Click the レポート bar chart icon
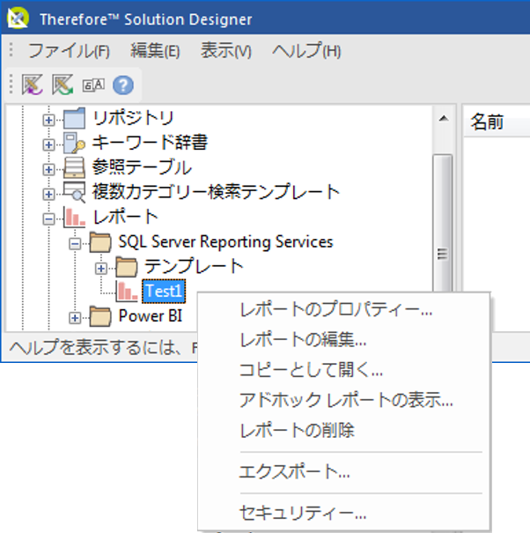The width and height of the screenshot is (530, 533). 75,218
